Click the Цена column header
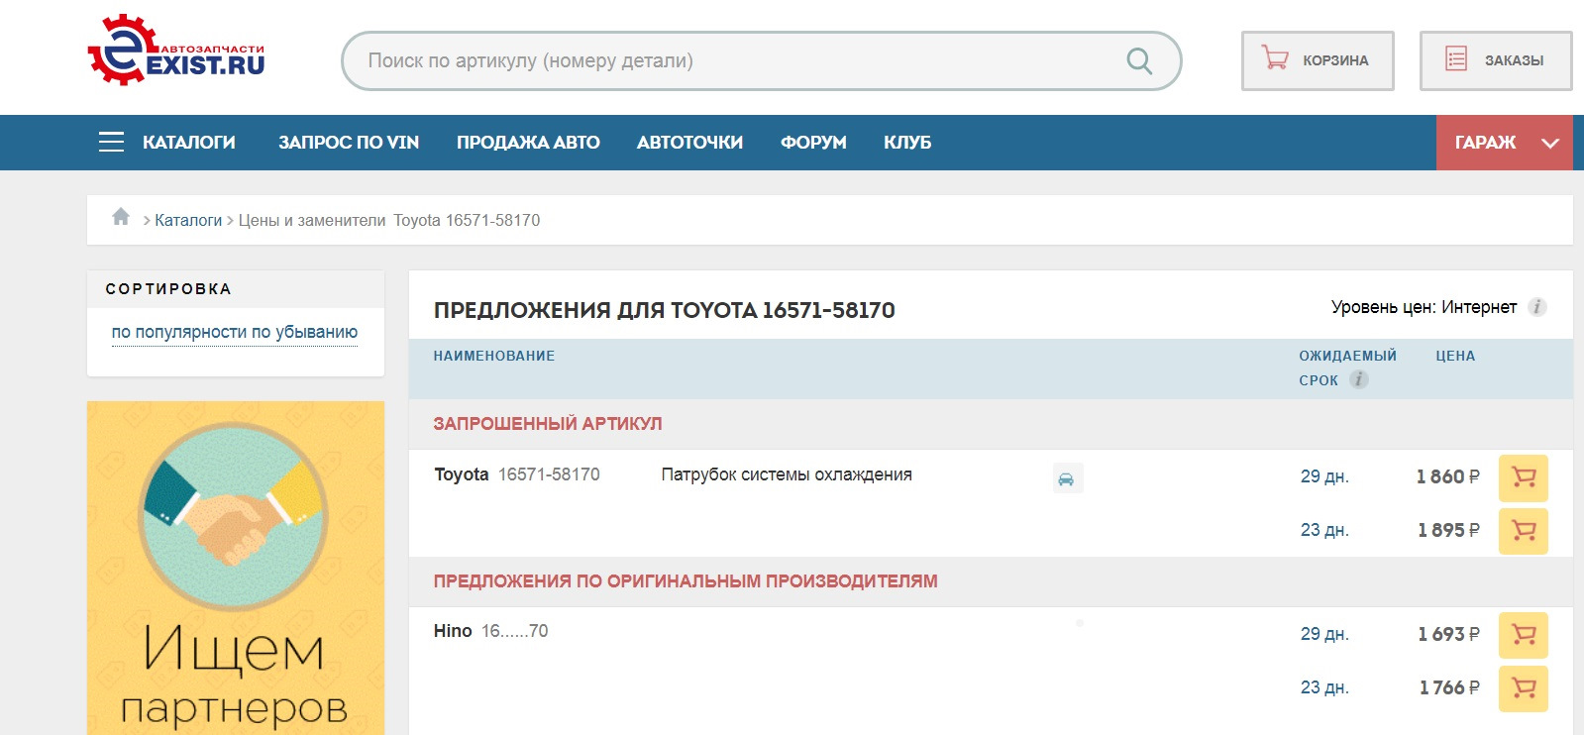The width and height of the screenshot is (1584, 735). point(1455,356)
